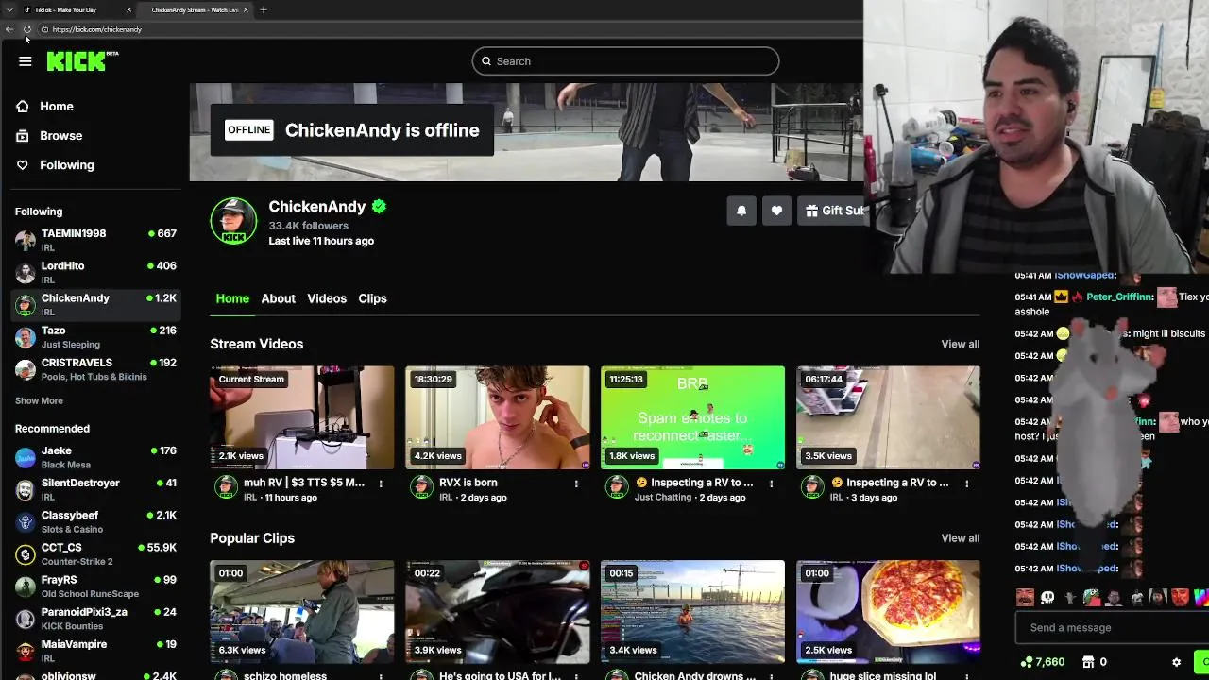
Task: Go to Home in sidebar
Action: click(57, 107)
